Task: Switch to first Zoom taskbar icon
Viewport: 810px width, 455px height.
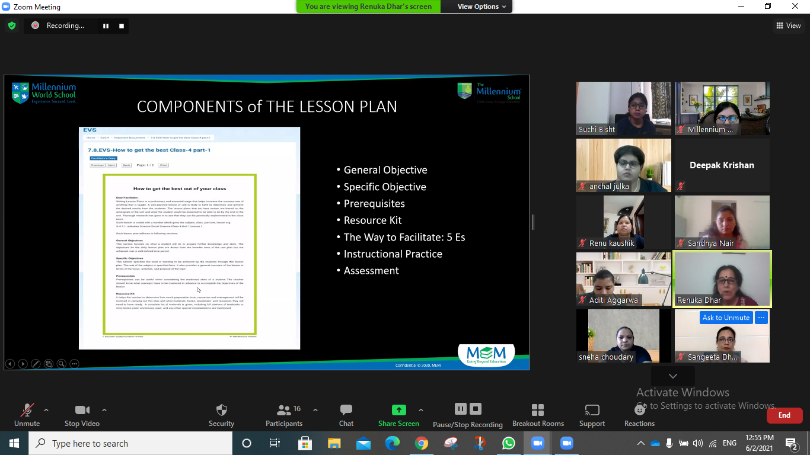Action: pyautogui.click(x=538, y=443)
